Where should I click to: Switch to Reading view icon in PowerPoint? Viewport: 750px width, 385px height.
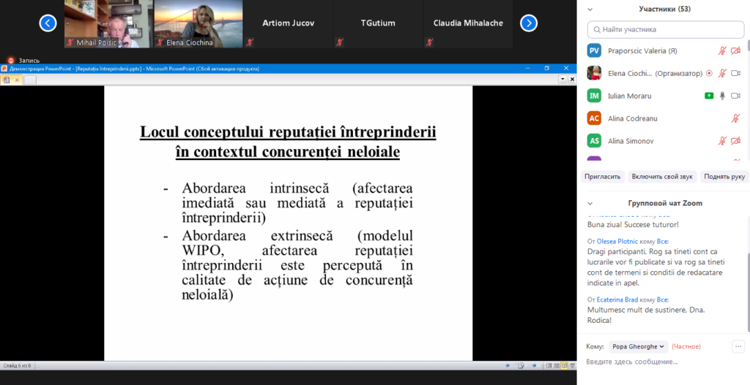564,365
